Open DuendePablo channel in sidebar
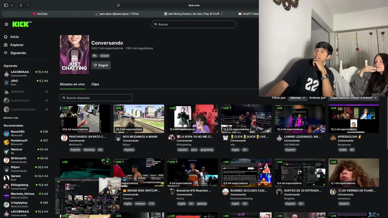388x218 pixels. click(x=26, y=101)
